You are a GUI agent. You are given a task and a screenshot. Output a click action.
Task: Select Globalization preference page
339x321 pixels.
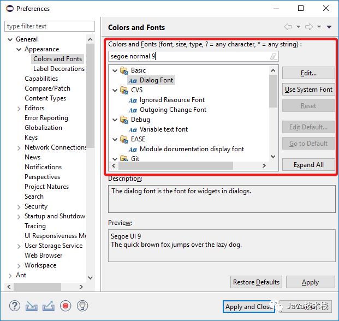click(43, 128)
